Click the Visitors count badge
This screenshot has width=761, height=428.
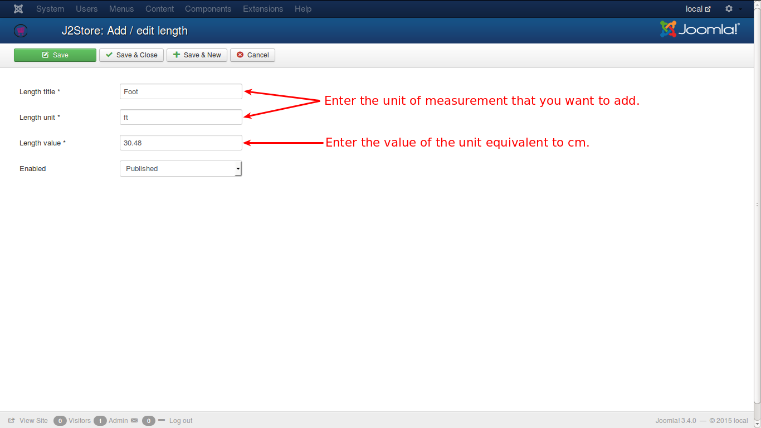[60, 421]
